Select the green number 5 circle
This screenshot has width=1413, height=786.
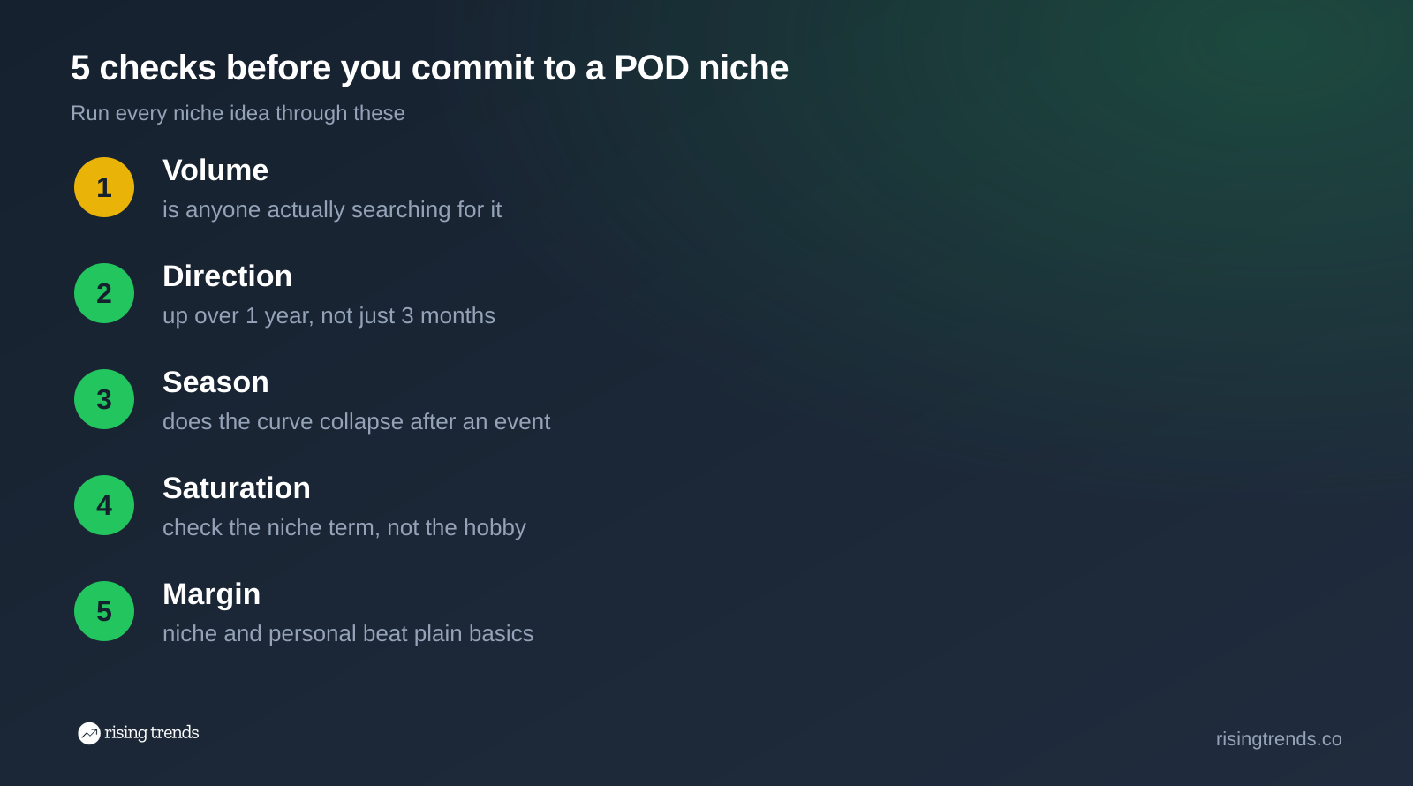104,611
